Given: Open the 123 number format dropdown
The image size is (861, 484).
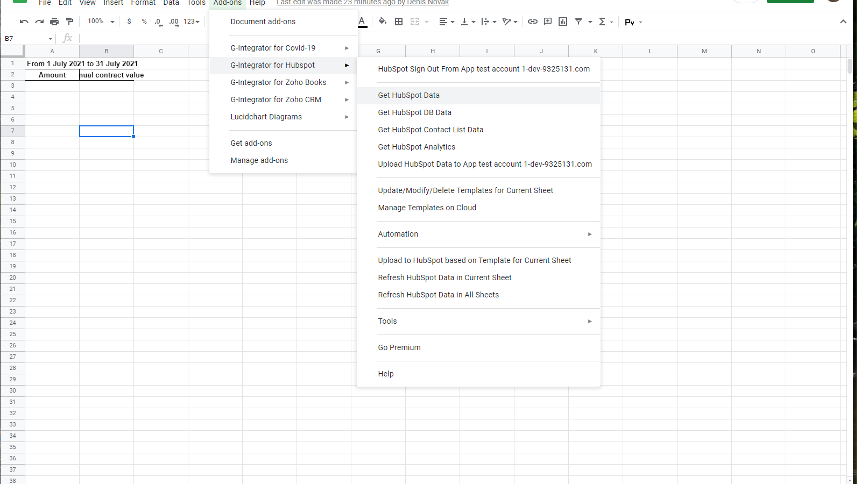Looking at the screenshot, I should tap(192, 22).
